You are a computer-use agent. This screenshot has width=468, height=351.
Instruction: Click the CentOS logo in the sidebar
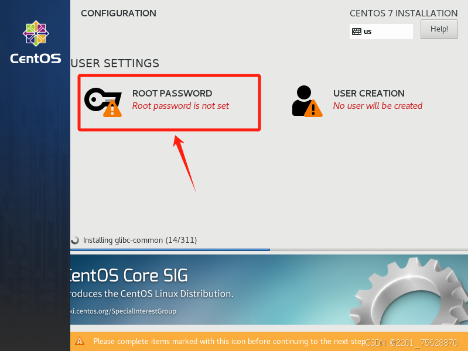click(x=36, y=42)
